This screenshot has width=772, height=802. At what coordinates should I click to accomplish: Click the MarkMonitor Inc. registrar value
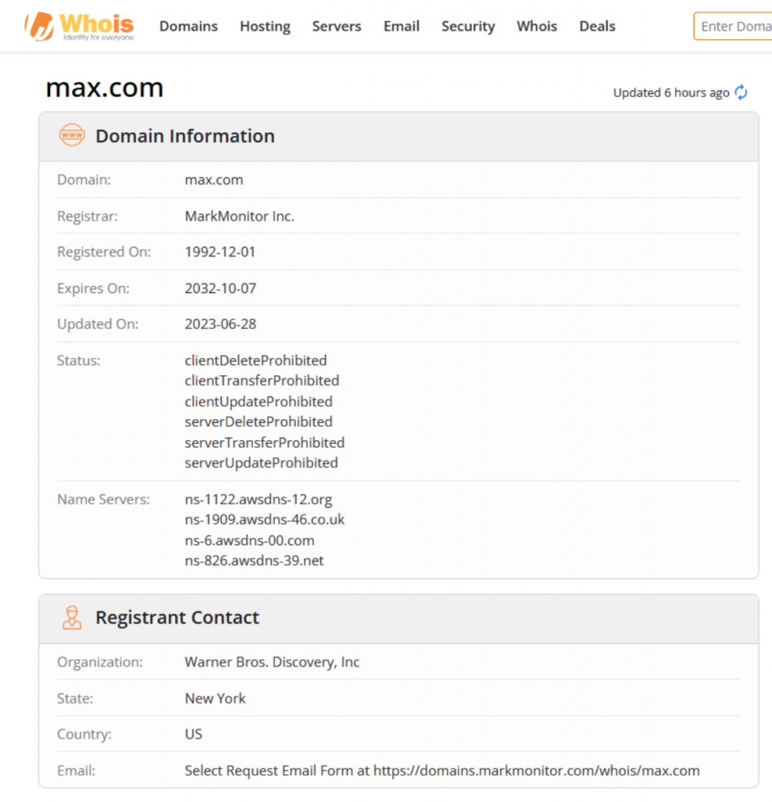point(240,216)
